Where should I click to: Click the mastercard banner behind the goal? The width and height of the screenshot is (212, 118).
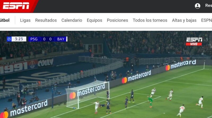click(87, 91)
